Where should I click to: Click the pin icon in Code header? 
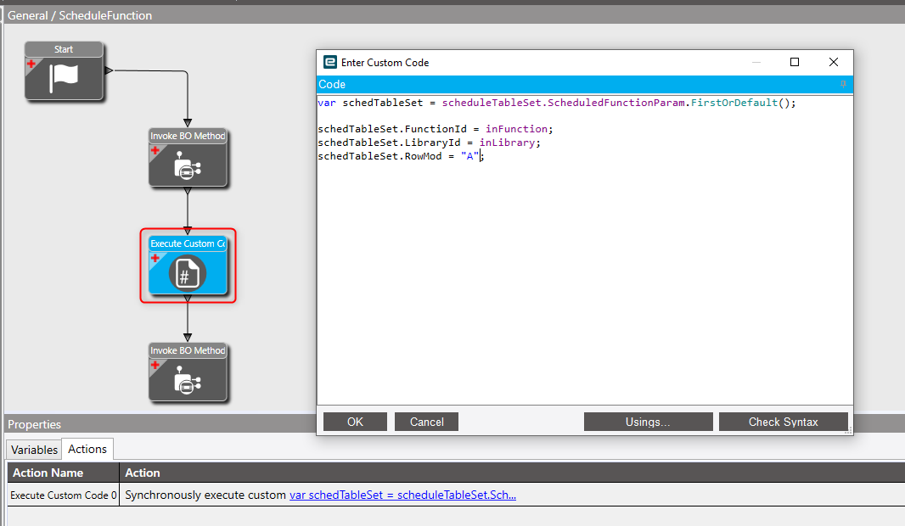(x=843, y=84)
